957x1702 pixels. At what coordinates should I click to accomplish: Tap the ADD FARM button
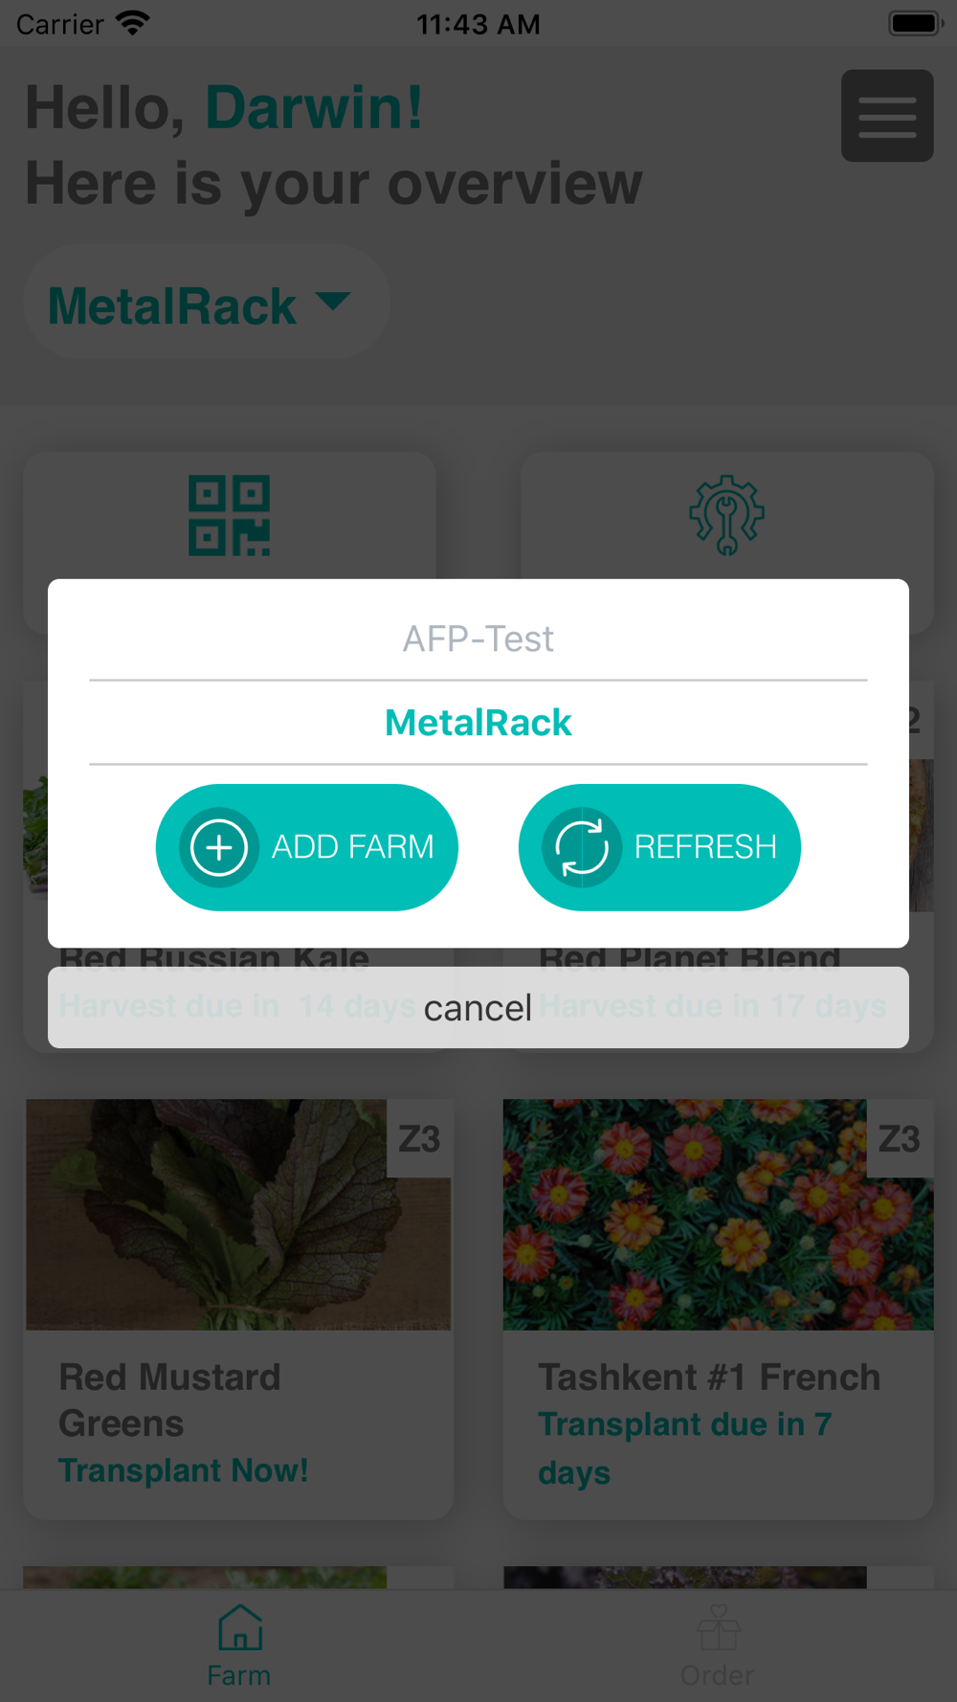tap(307, 847)
